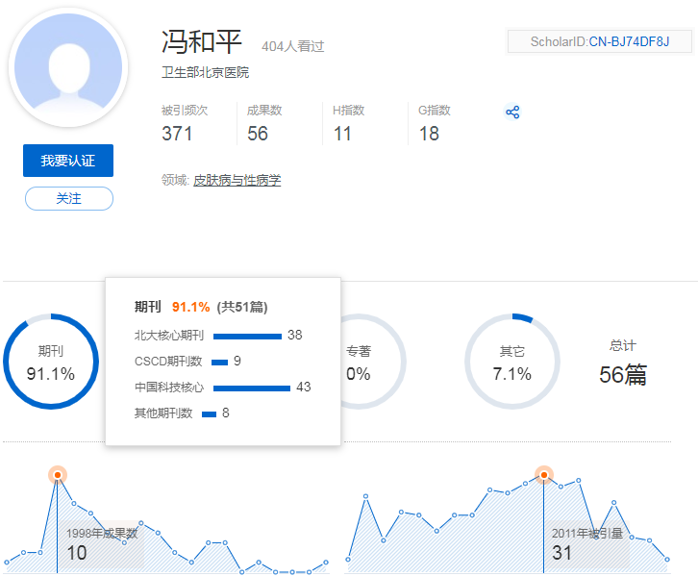Click the 2011 peak marker on citation chart

point(544,475)
